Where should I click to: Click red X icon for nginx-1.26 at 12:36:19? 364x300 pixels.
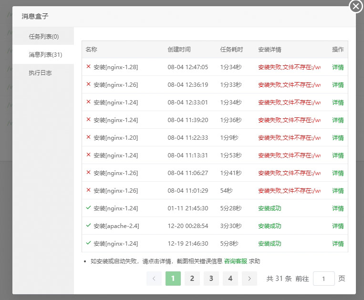(88, 84)
